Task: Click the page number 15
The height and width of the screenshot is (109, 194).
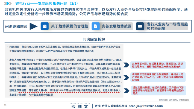Action: (x=5, y=105)
